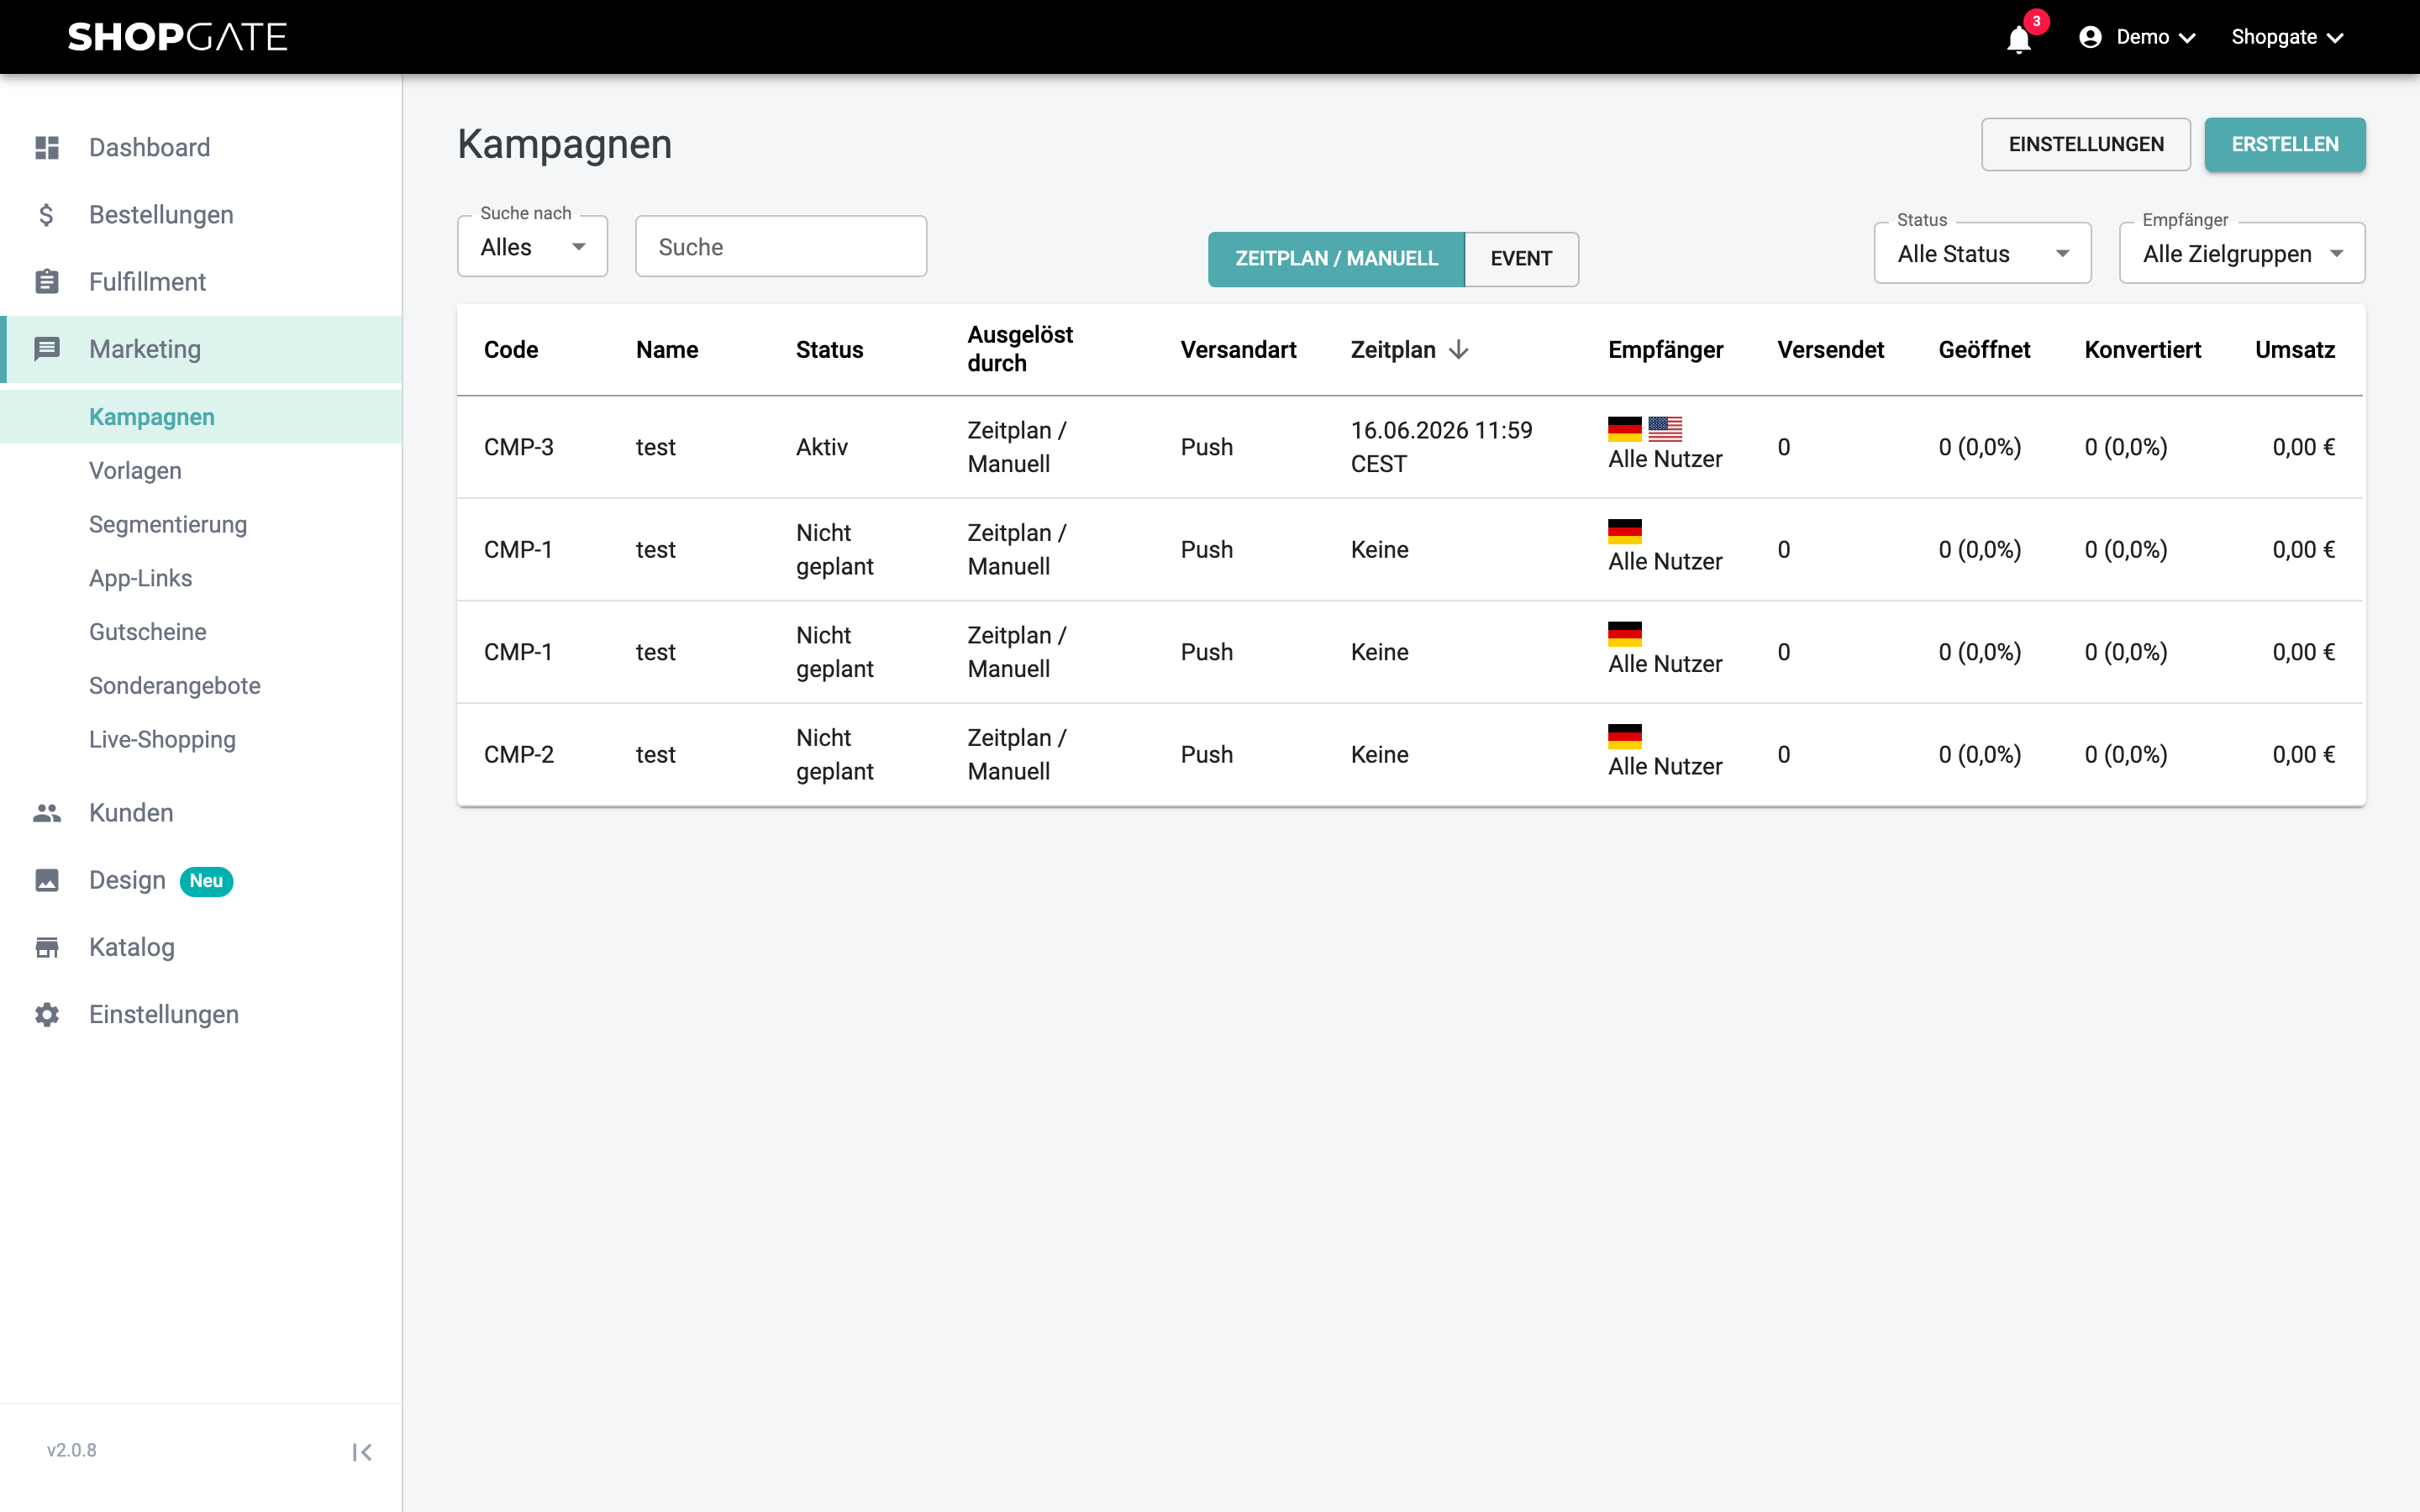Click the Katalog store icon
The image size is (2420, 1512).
47,947
